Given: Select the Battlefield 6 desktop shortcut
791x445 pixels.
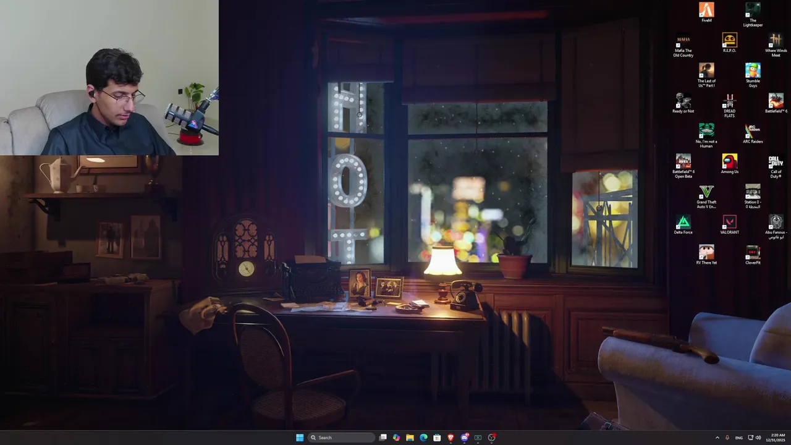Looking at the screenshot, I should click(776, 103).
